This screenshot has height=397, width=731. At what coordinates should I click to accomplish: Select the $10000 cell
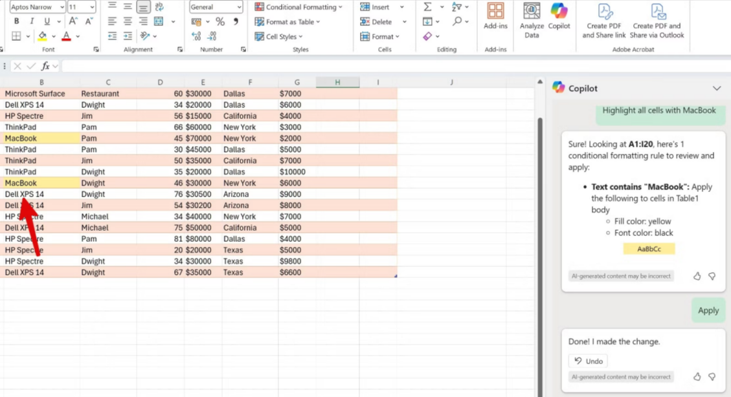(x=297, y=172)
